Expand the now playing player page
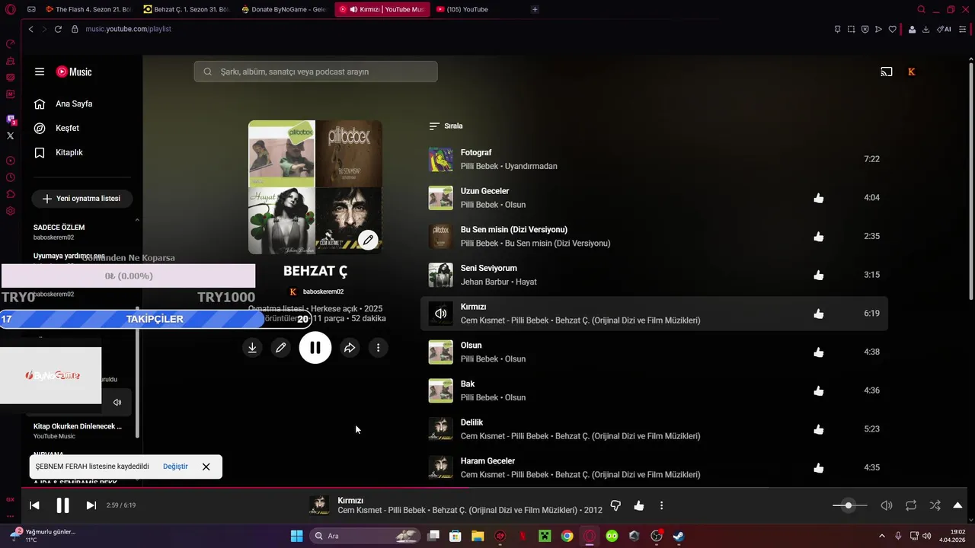This screenshot has width=975, height=548. (x=958, y=505)
